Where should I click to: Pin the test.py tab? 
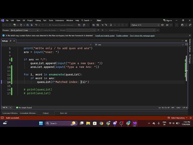[x=11, y=41]
